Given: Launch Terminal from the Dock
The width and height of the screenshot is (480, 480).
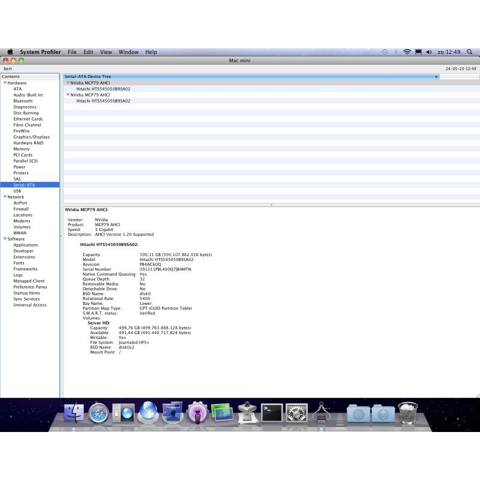Looking at the screenshot, I should coord(272,413).
